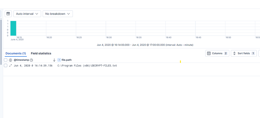
Task: Switch to the Field statistics tab
Action: point(41,53)
